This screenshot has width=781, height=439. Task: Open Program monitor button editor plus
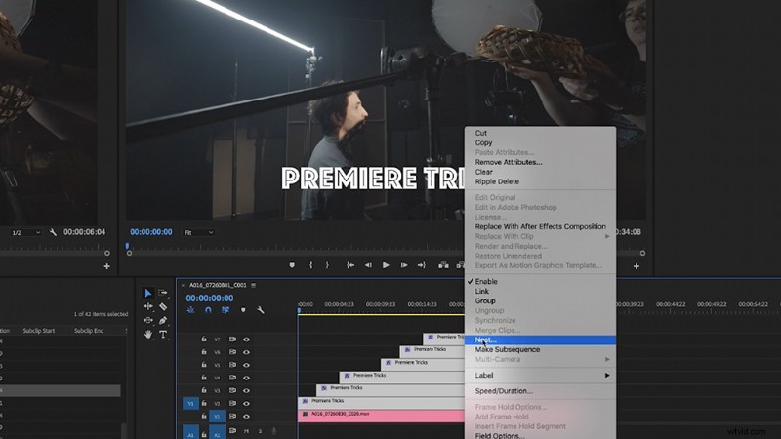coord(637,266)
